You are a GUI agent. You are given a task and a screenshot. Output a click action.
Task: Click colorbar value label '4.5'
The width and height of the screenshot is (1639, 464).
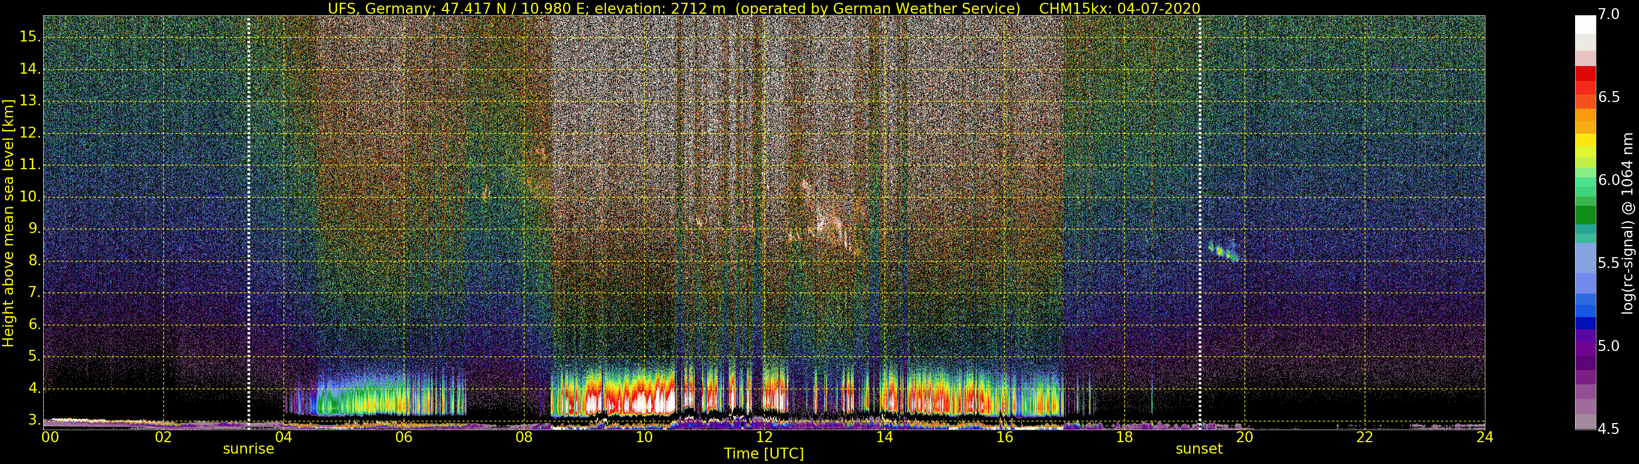pos(1608,429)
